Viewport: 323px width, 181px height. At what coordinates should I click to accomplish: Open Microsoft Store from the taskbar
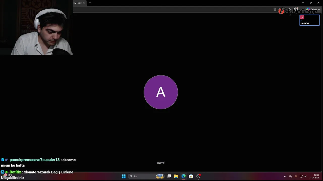[x=191, y=176]
